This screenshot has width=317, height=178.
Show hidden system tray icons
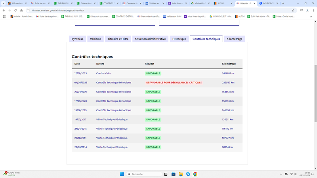(x=281, y=174)
